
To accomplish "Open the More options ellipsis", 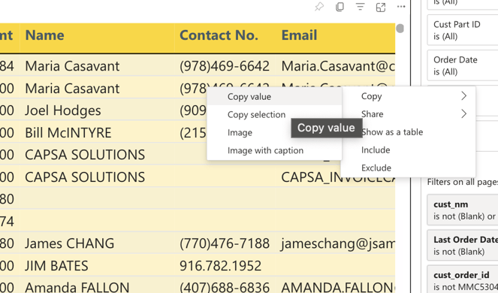I will (401, 7).
